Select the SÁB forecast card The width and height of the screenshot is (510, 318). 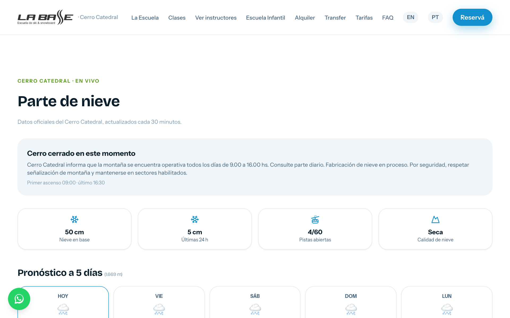point(255,302)
